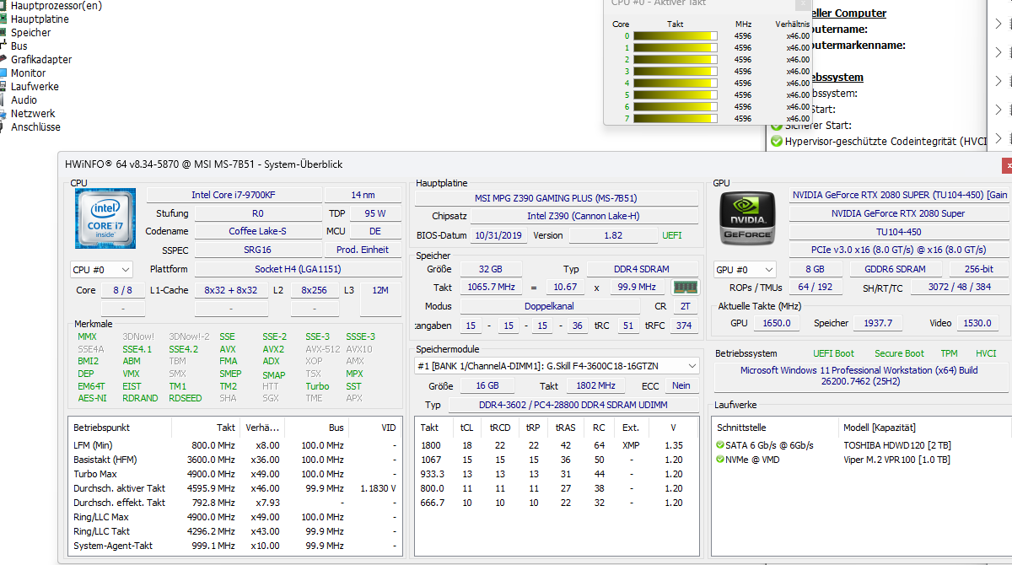Select Hauptprozessor(en) in the tree
Screen dimensions: 1012x565
click(56, 5)
